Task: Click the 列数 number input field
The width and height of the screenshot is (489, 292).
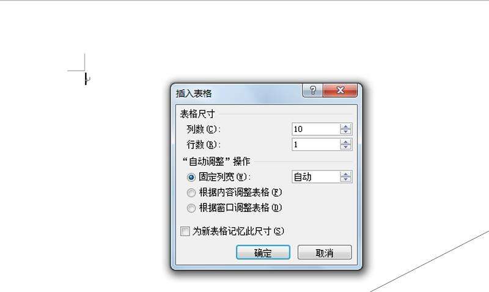Action: coord(315,129)
